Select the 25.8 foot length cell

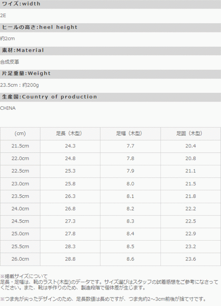click(x=70, y=184)
